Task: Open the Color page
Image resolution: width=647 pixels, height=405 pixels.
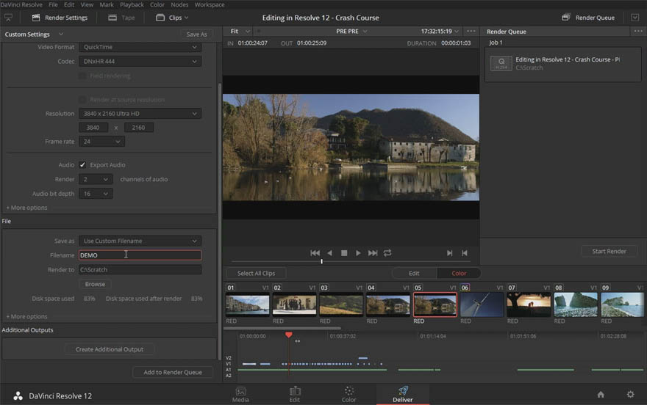Action: 348,394
